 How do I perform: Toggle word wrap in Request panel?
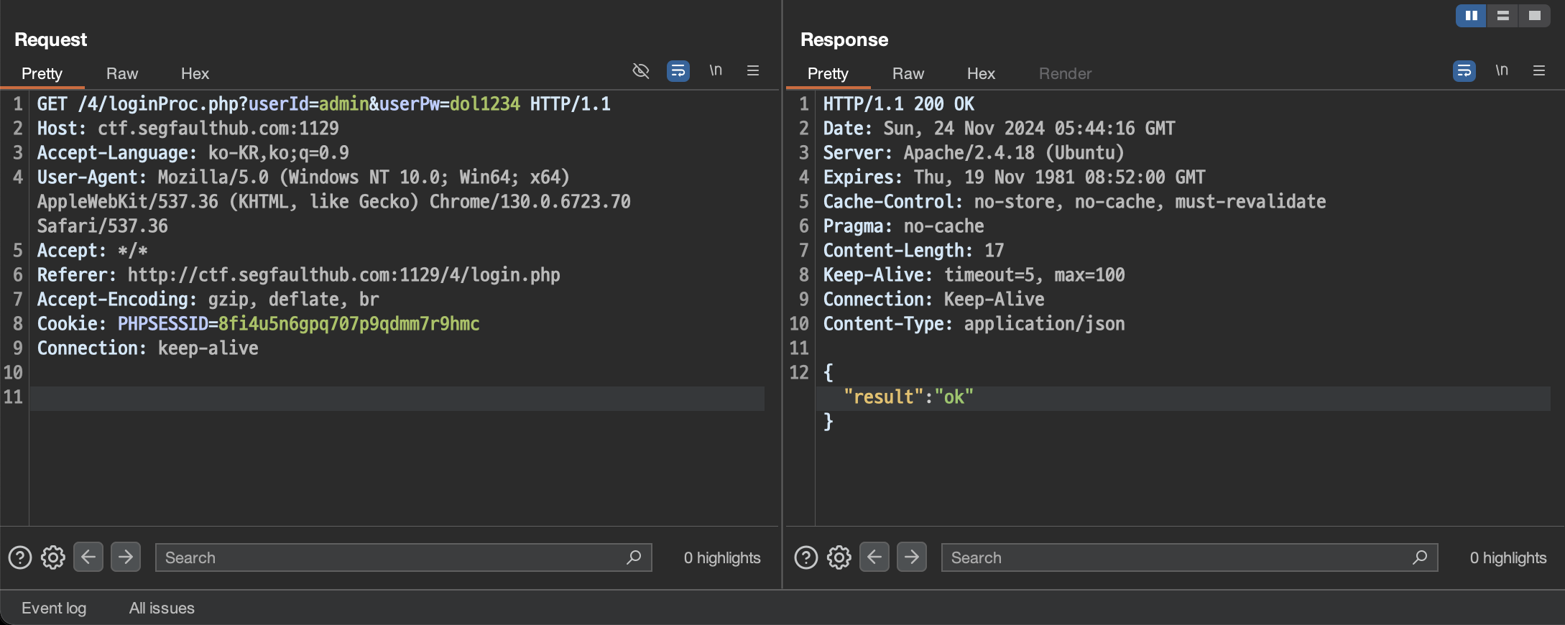tap(678, 70)
